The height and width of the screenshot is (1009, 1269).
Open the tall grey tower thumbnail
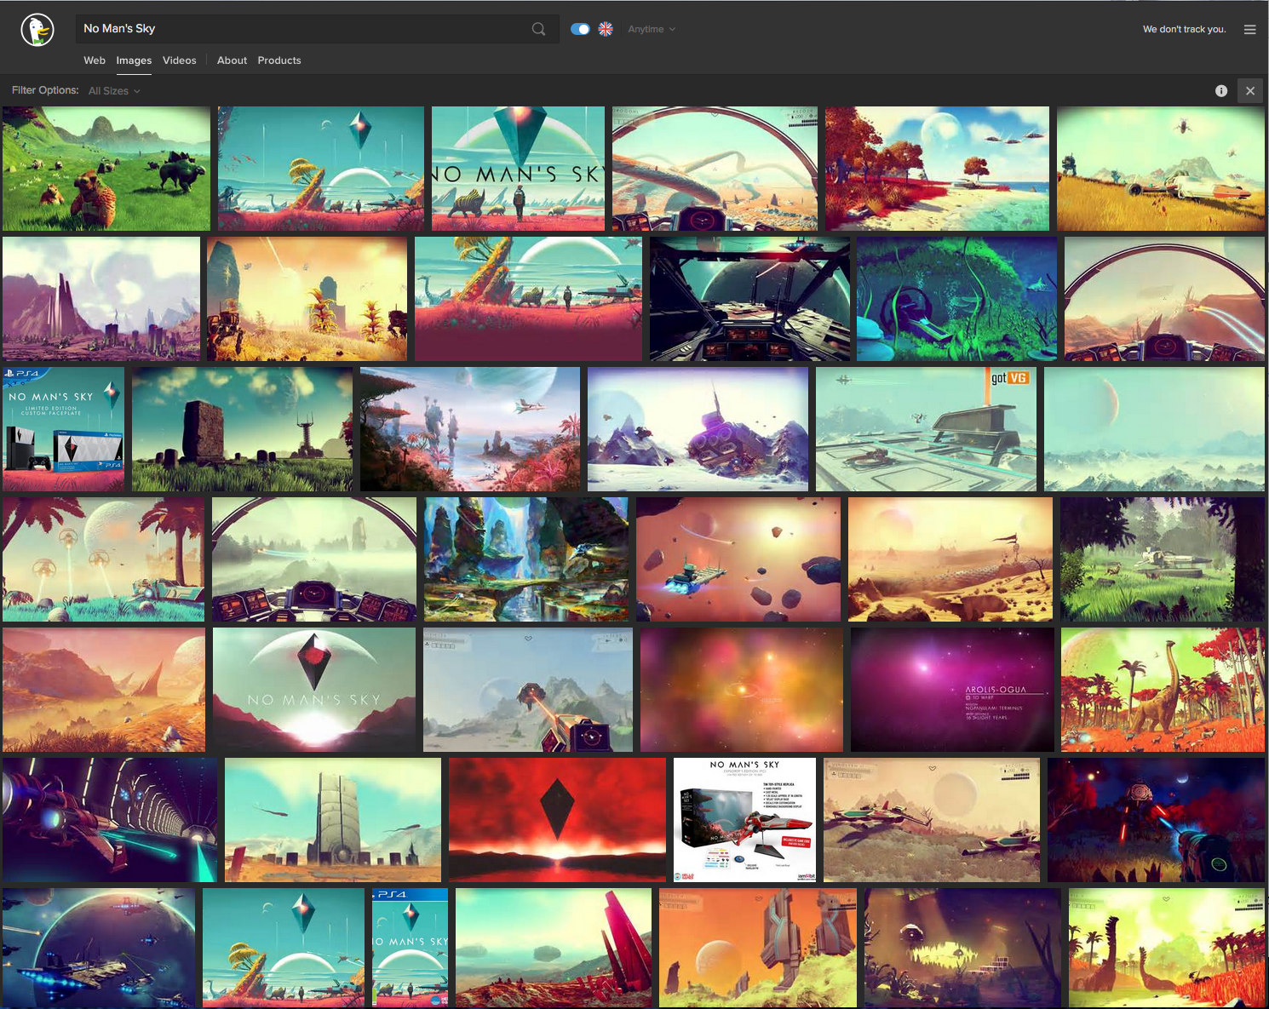coord(333,820)
